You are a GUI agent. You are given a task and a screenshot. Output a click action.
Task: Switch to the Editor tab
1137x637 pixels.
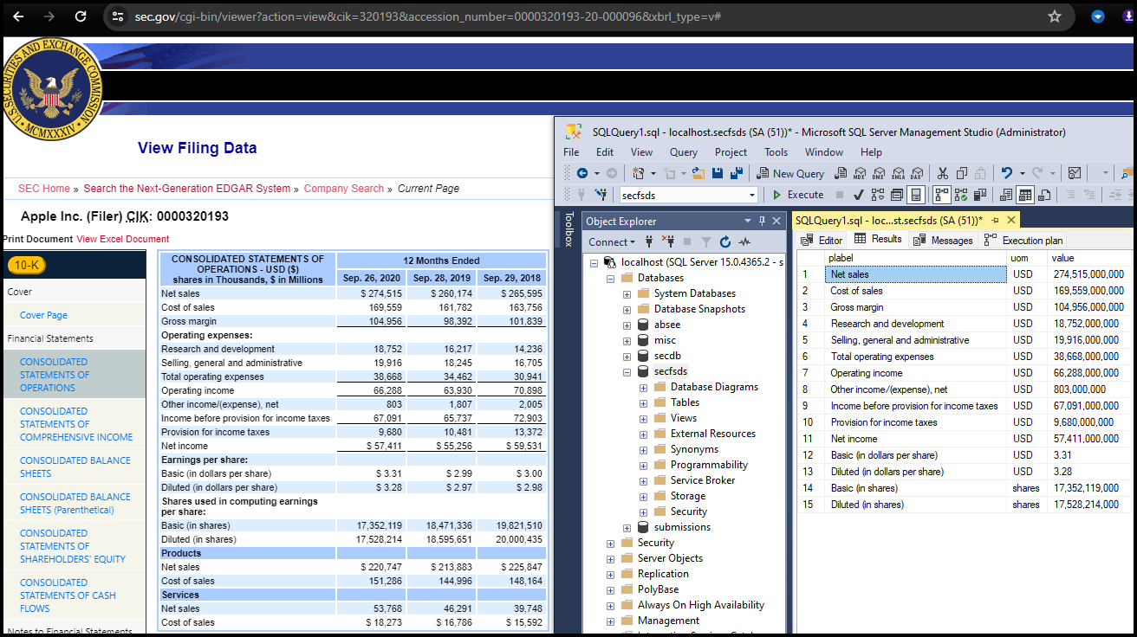tap(822, 240)
